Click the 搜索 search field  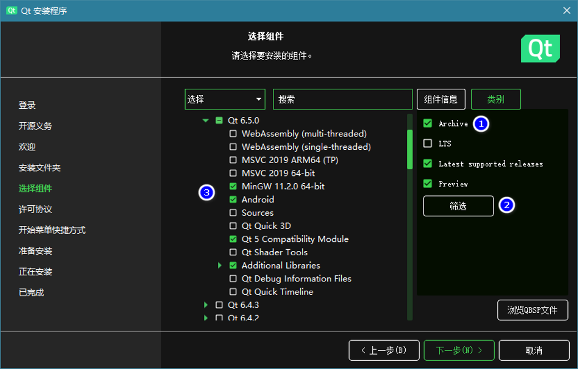(x=342, y=99)
